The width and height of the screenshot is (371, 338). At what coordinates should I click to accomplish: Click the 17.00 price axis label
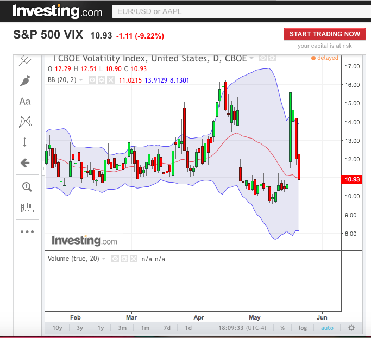(352, 66)
